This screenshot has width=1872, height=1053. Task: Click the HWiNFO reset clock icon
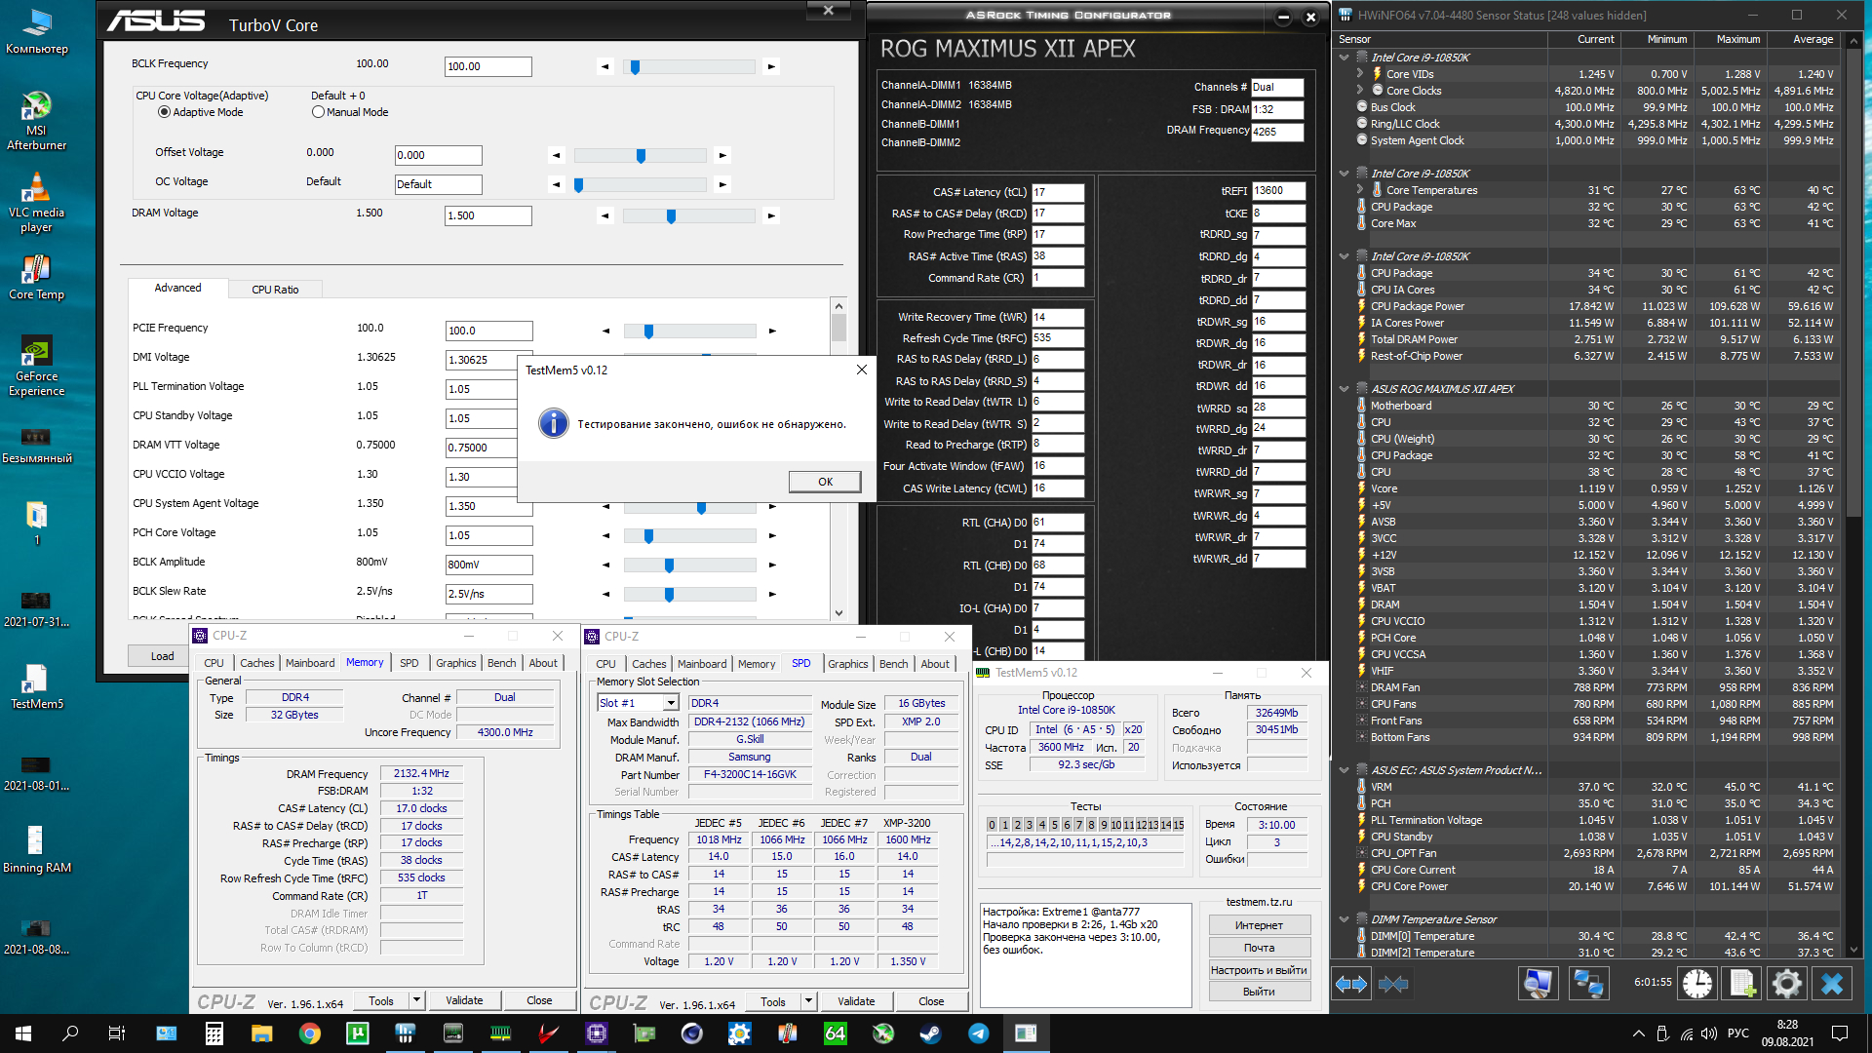tap(1696, 984)
